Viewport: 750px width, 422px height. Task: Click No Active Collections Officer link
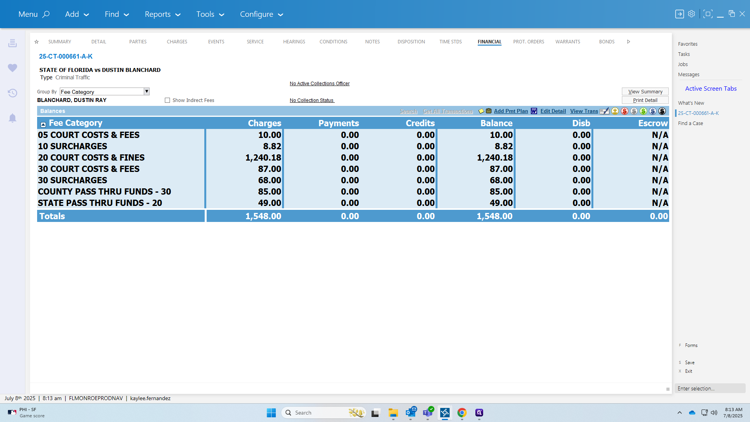320,84
